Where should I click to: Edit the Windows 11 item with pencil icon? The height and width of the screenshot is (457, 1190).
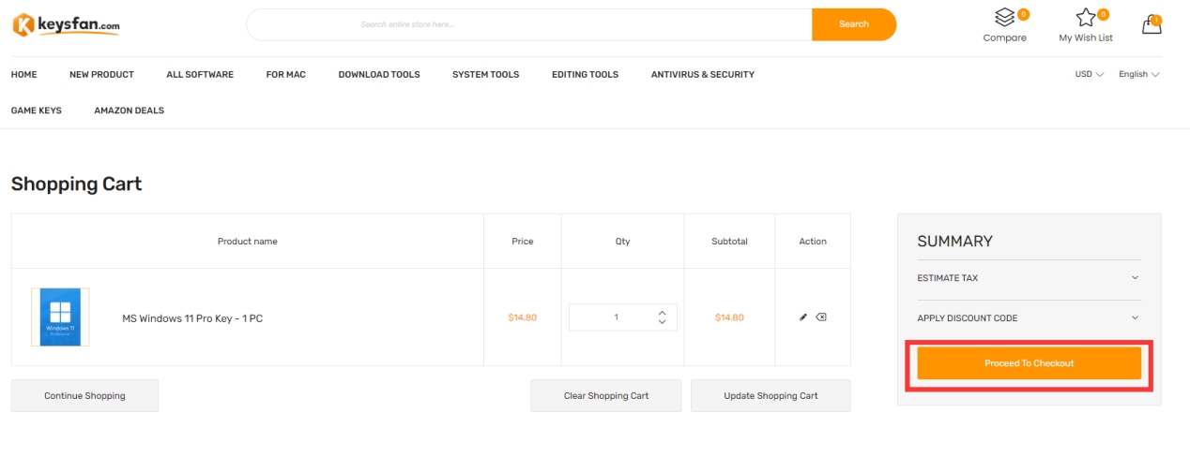[x=803, y=317]
